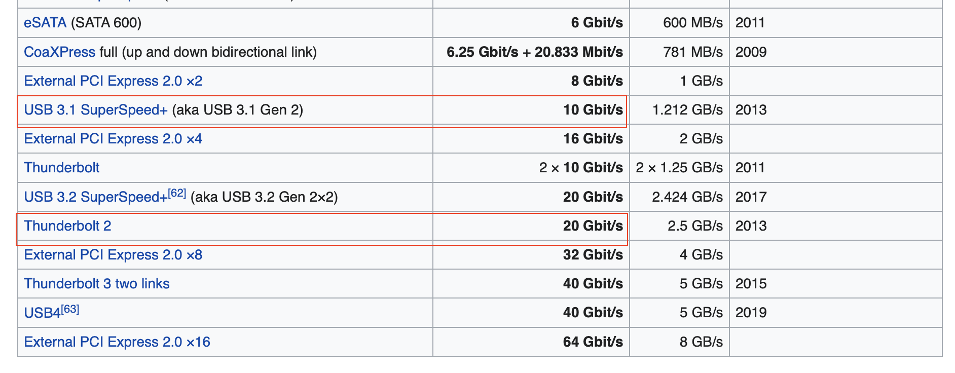Image resolution: width=955 pixels, height=373 pixels.
Task: Open Thunderbolt 3 two links article
Action: (x=97, y=284)
